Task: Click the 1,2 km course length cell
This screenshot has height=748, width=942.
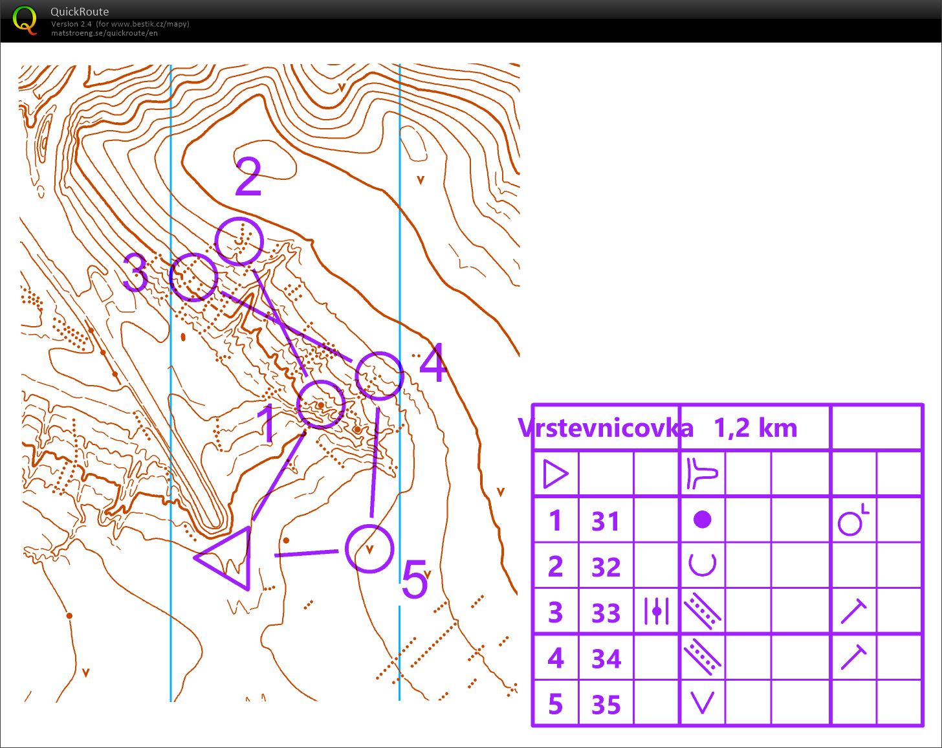Action: (x=755, y=428)
